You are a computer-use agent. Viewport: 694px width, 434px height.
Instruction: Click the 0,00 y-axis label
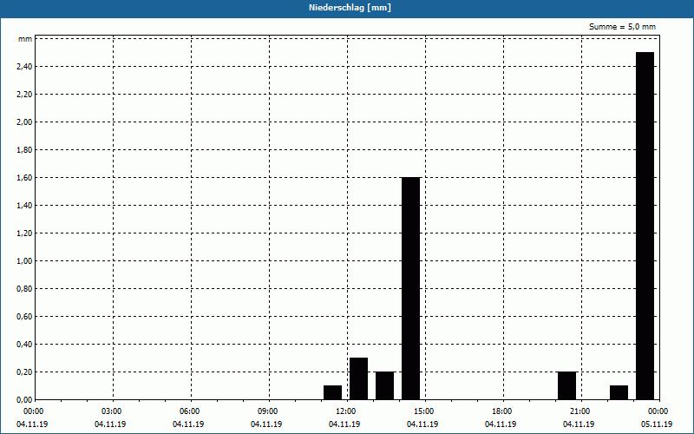coord(24,400)
